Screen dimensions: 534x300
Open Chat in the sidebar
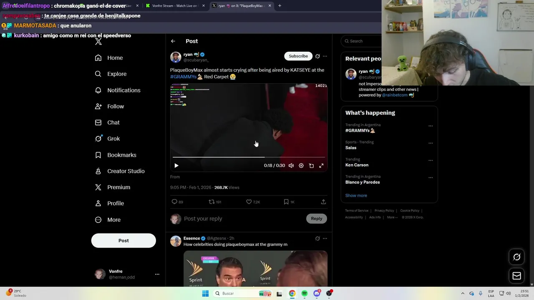click(x=107, y=122)
